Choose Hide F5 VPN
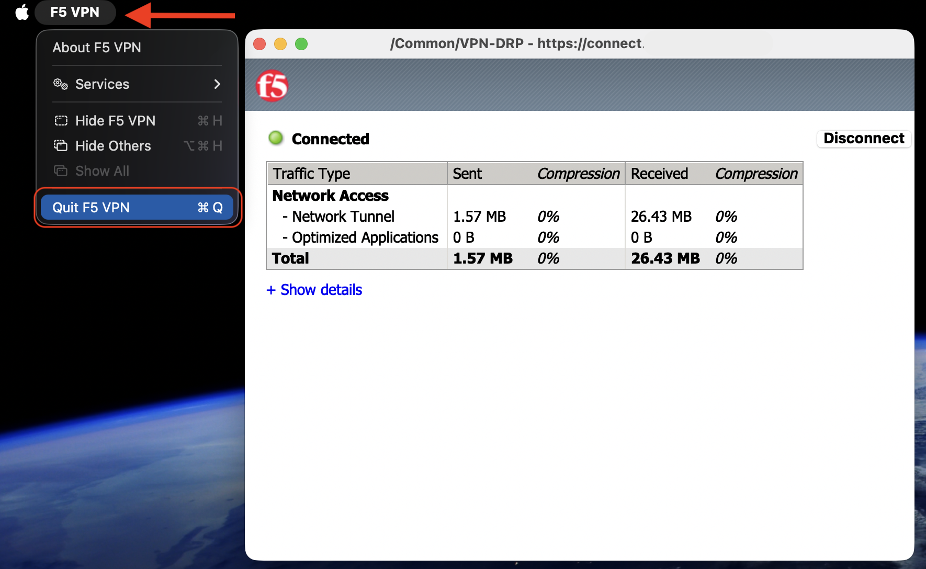Screen dimensions: 926x569 [137, 121]
